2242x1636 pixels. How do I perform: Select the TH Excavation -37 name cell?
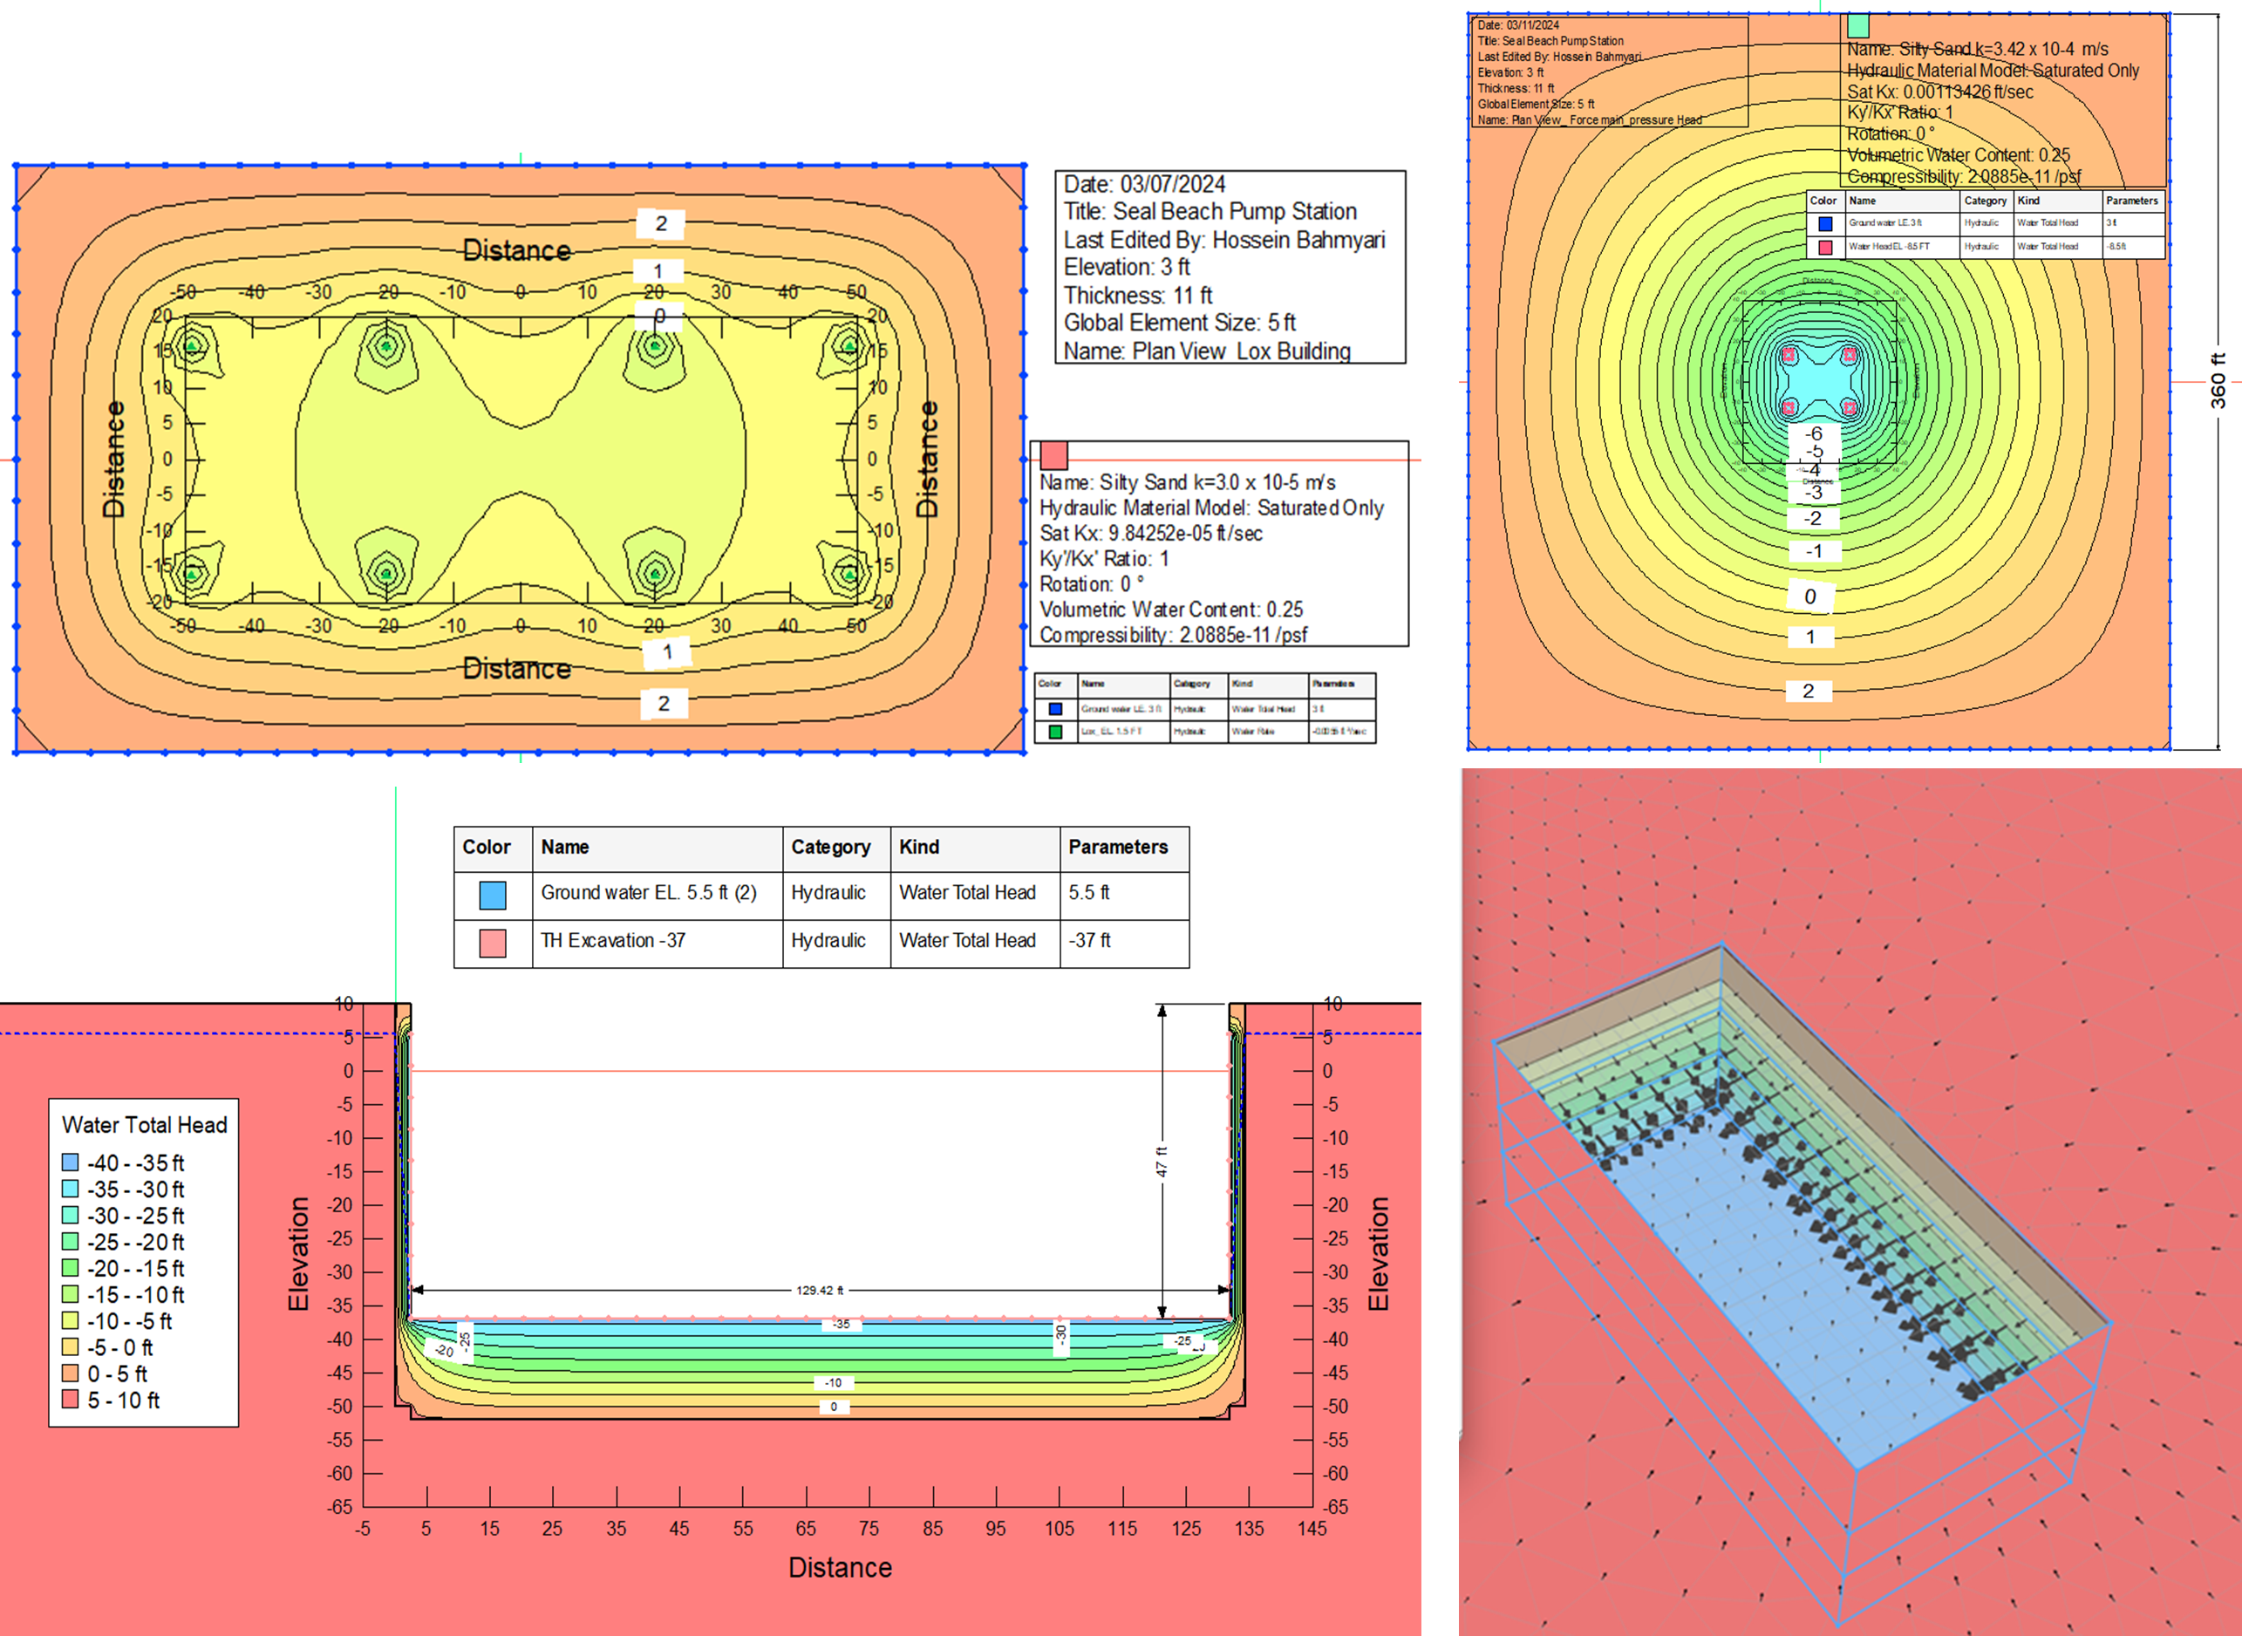point(613,941)
